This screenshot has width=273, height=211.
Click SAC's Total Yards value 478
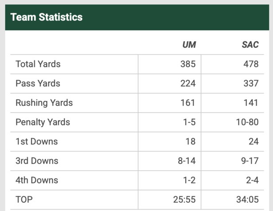[251, 64]
